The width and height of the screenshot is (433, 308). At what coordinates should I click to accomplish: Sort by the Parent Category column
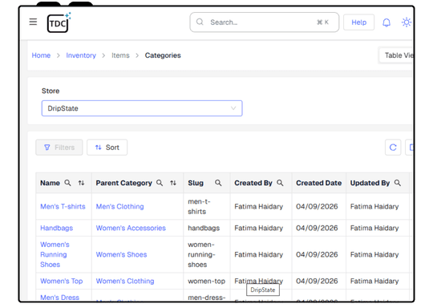click(x=173, y=183)
